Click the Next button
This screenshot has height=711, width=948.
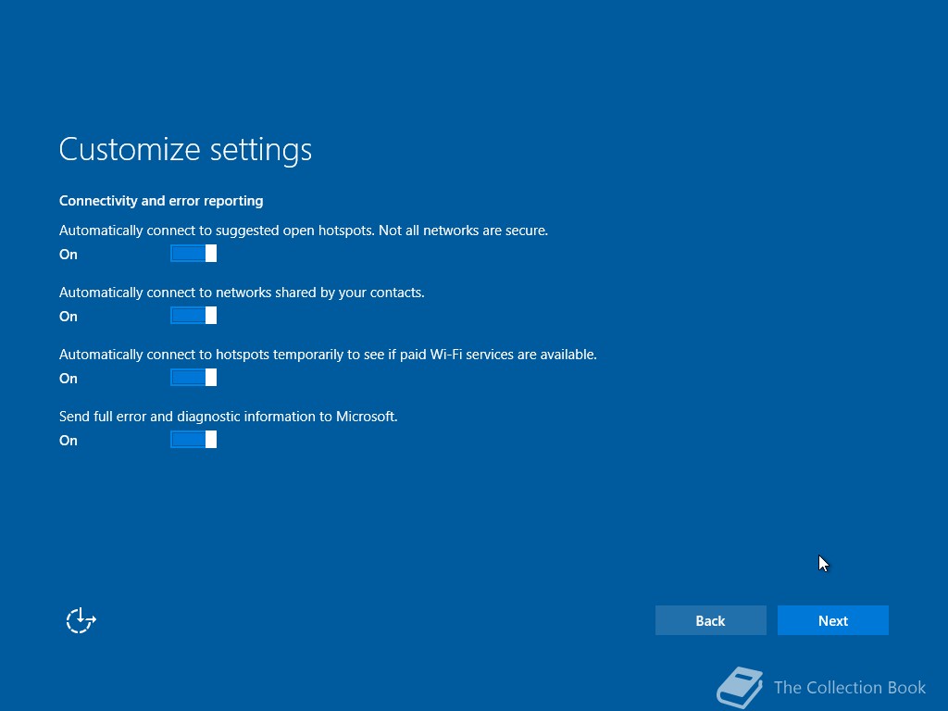(832, 620)
